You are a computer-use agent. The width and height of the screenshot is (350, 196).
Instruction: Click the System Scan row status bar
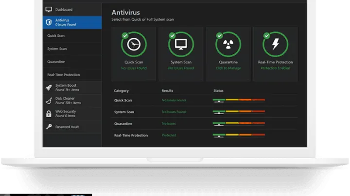coord(239,112)
